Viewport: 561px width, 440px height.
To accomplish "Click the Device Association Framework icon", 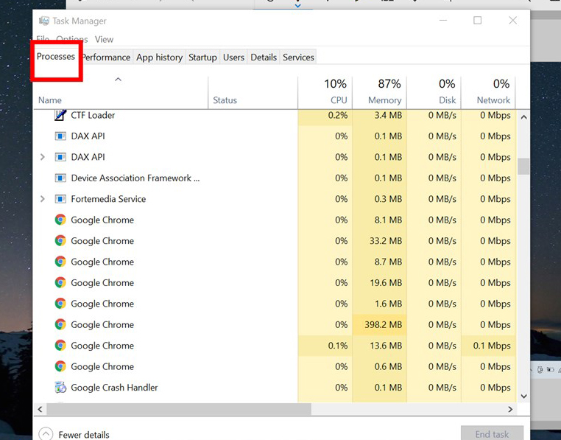I will (60, 178).
